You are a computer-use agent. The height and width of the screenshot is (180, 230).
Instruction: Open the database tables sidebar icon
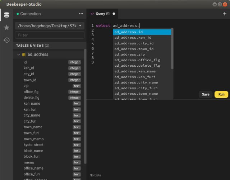pos(6,15)
